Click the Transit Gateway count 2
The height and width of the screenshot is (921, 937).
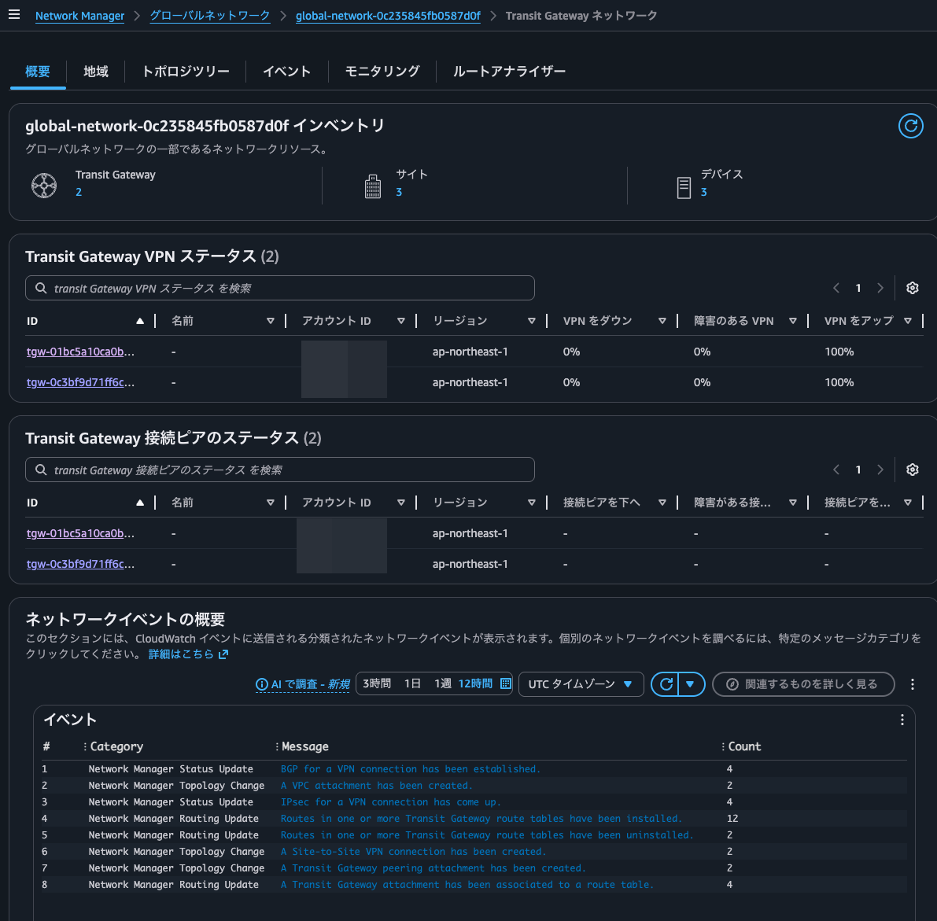pos(79,192)
